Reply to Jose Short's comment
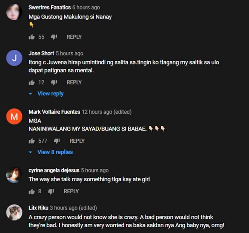The height and width of the screenshot is (233, 249). [x=74, y=82]
